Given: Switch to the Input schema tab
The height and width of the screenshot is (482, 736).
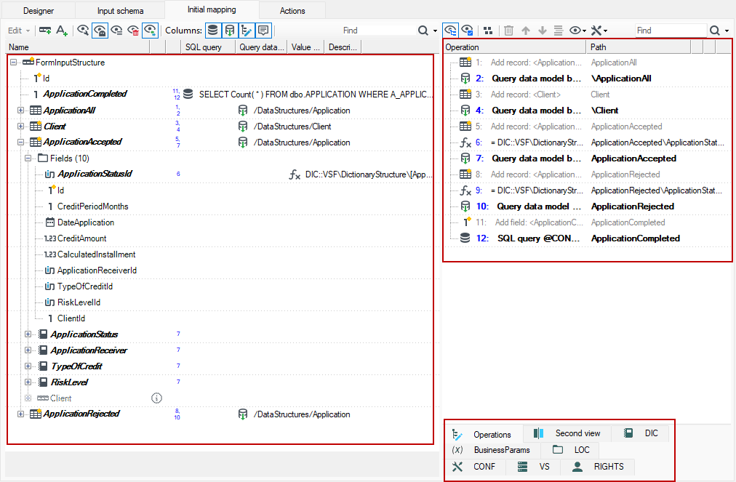Looking at the screenshot, I should (x=120, y=10).
